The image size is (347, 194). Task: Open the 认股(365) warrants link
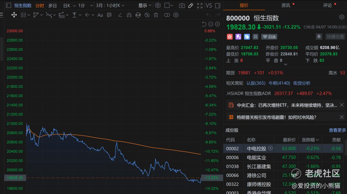256,83
